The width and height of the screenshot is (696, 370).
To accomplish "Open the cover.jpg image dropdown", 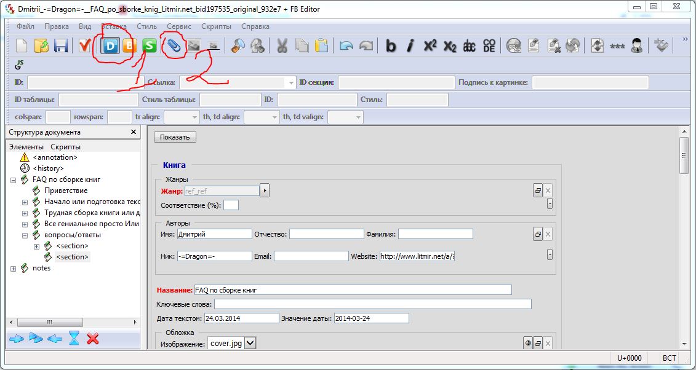I will coord(250,344).
